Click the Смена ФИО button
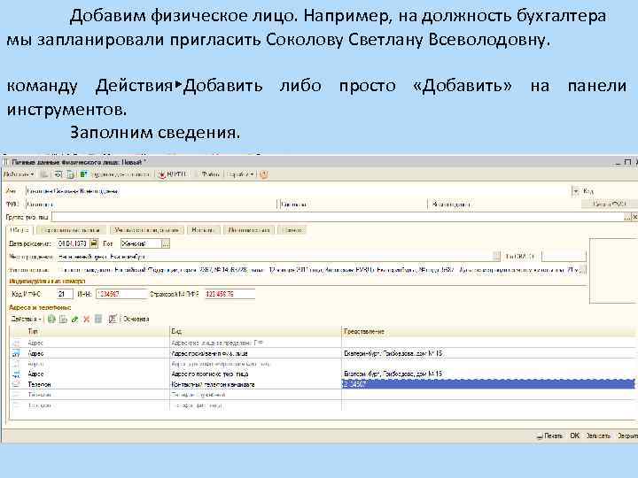 (609, 204)
